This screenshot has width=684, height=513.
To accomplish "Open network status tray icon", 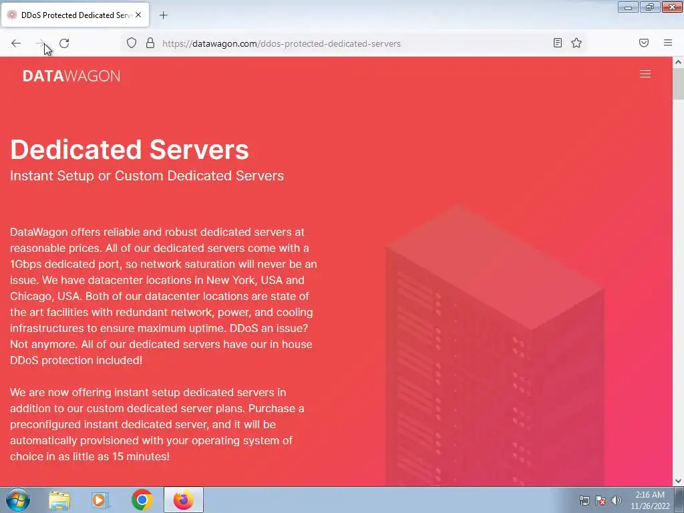I will click(584, 500).
